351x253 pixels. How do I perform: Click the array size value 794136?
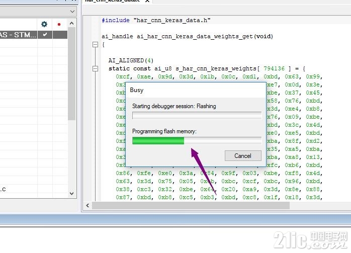point(274,68)
